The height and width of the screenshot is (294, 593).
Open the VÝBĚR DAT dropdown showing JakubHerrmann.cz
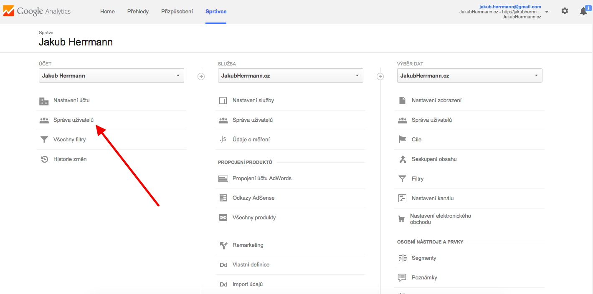[470, 75]
